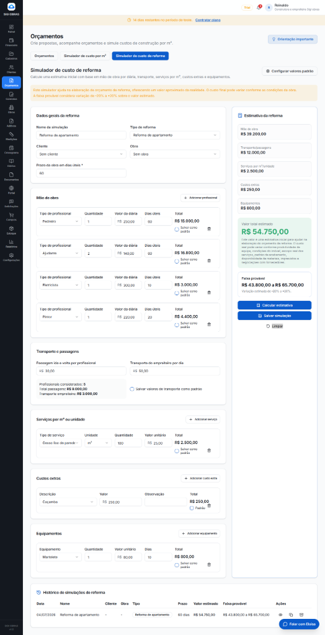
Task: Switch to the Orçamentos tab
Action: click(45, 56)
